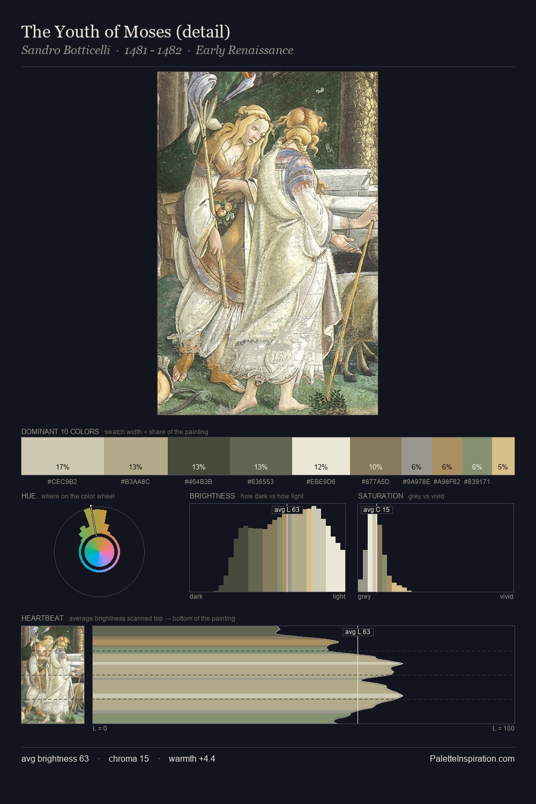This screenshot has width=536, height=804.
Task: Click the heartbeat brightness graph
Action: [x=303, y=675]
